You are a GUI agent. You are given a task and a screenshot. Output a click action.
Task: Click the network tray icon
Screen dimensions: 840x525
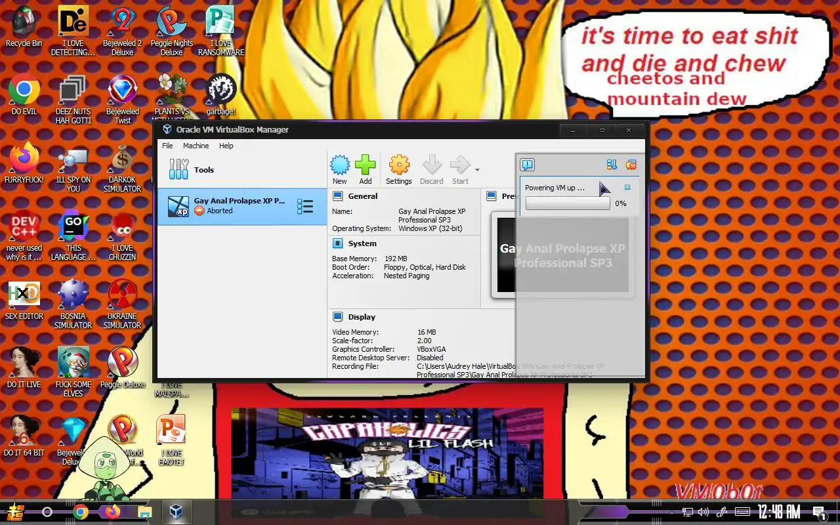(x=687, y=512)
